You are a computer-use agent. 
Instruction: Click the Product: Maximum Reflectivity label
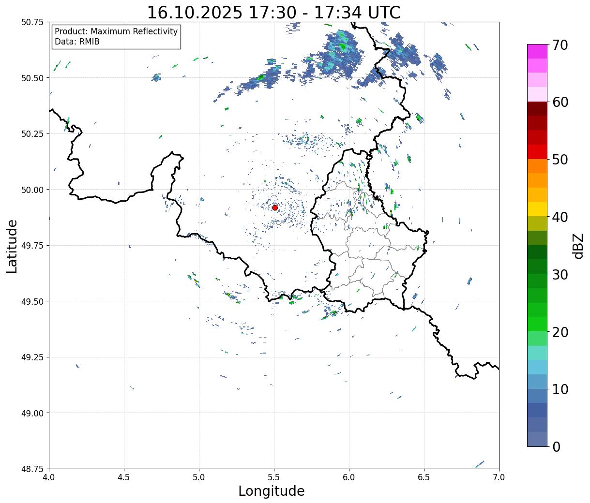[116, 31]
